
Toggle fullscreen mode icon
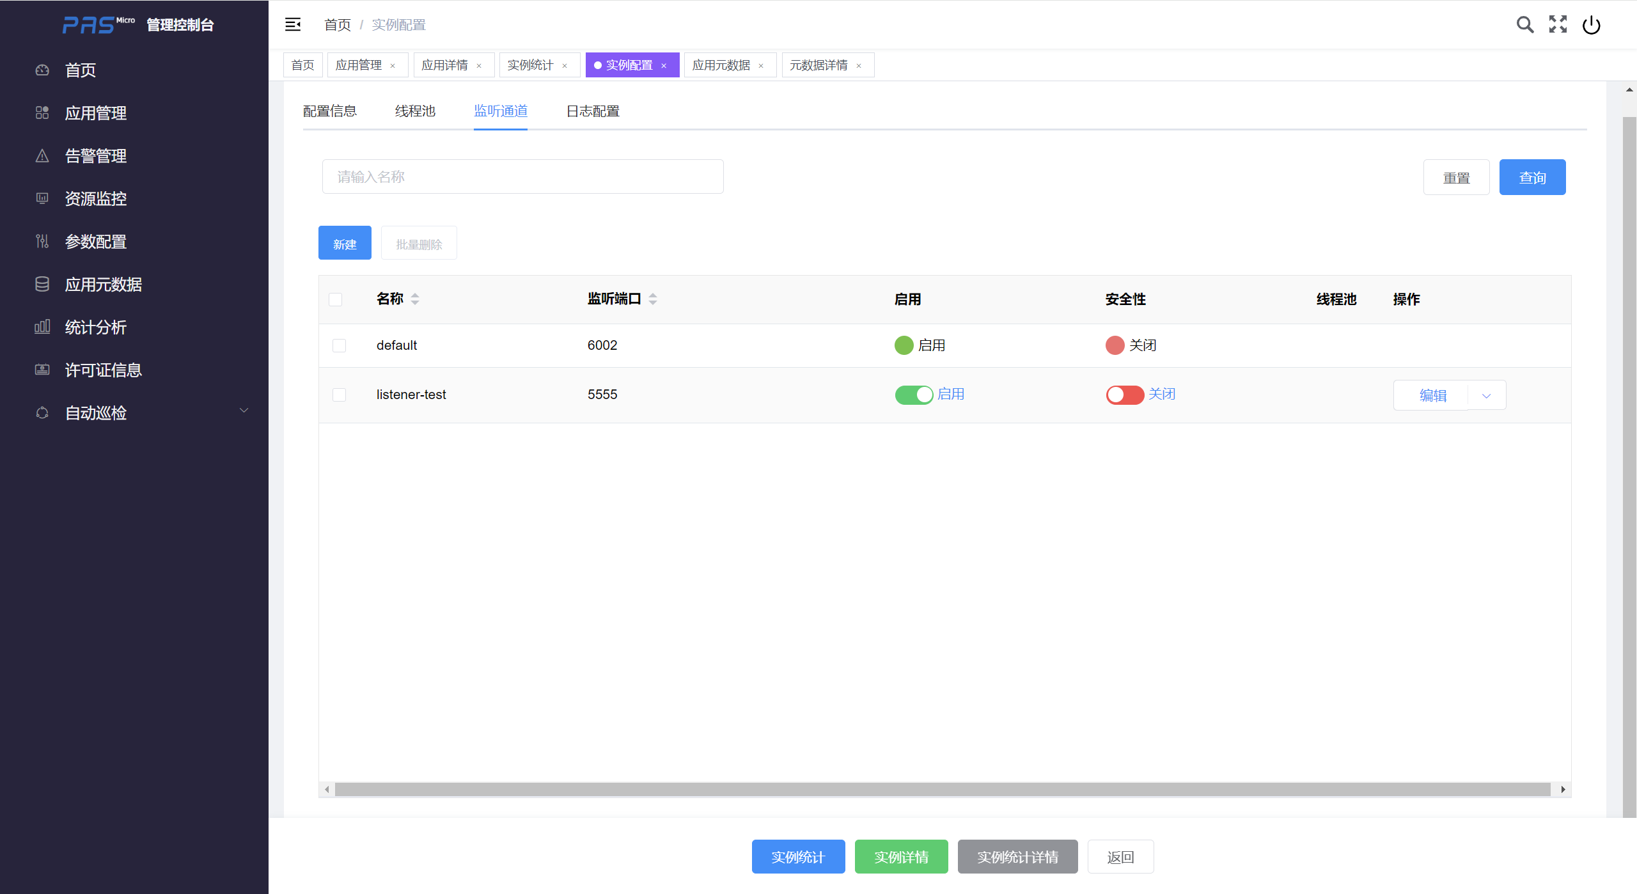coord(1558,24)
